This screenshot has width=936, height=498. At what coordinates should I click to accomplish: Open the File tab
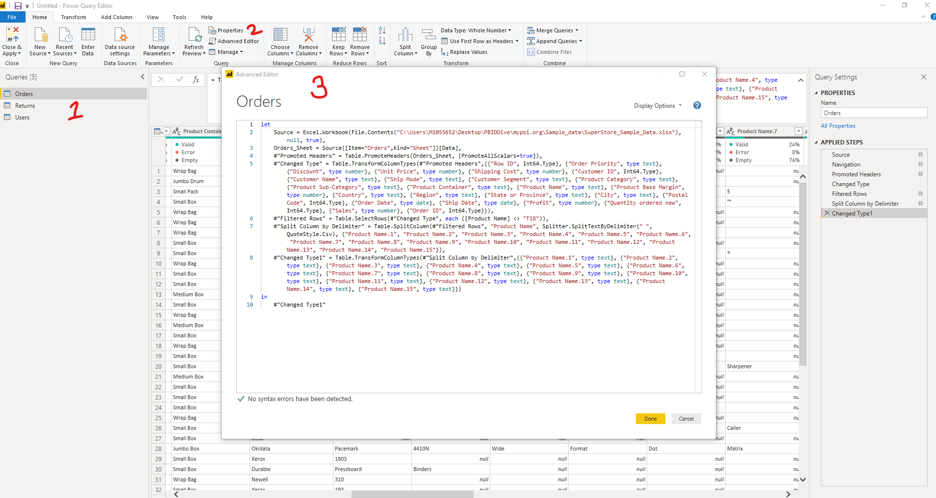(12, 17)
